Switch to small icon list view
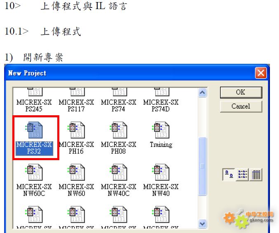 pyautogui.click(x=242, y=175)
